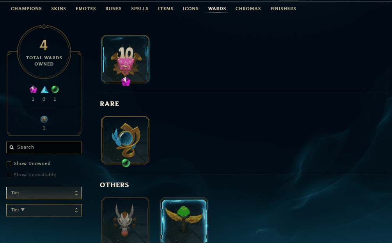
Task: Click arrows on the upper Tier dropdown
Action: click(76, 193)
